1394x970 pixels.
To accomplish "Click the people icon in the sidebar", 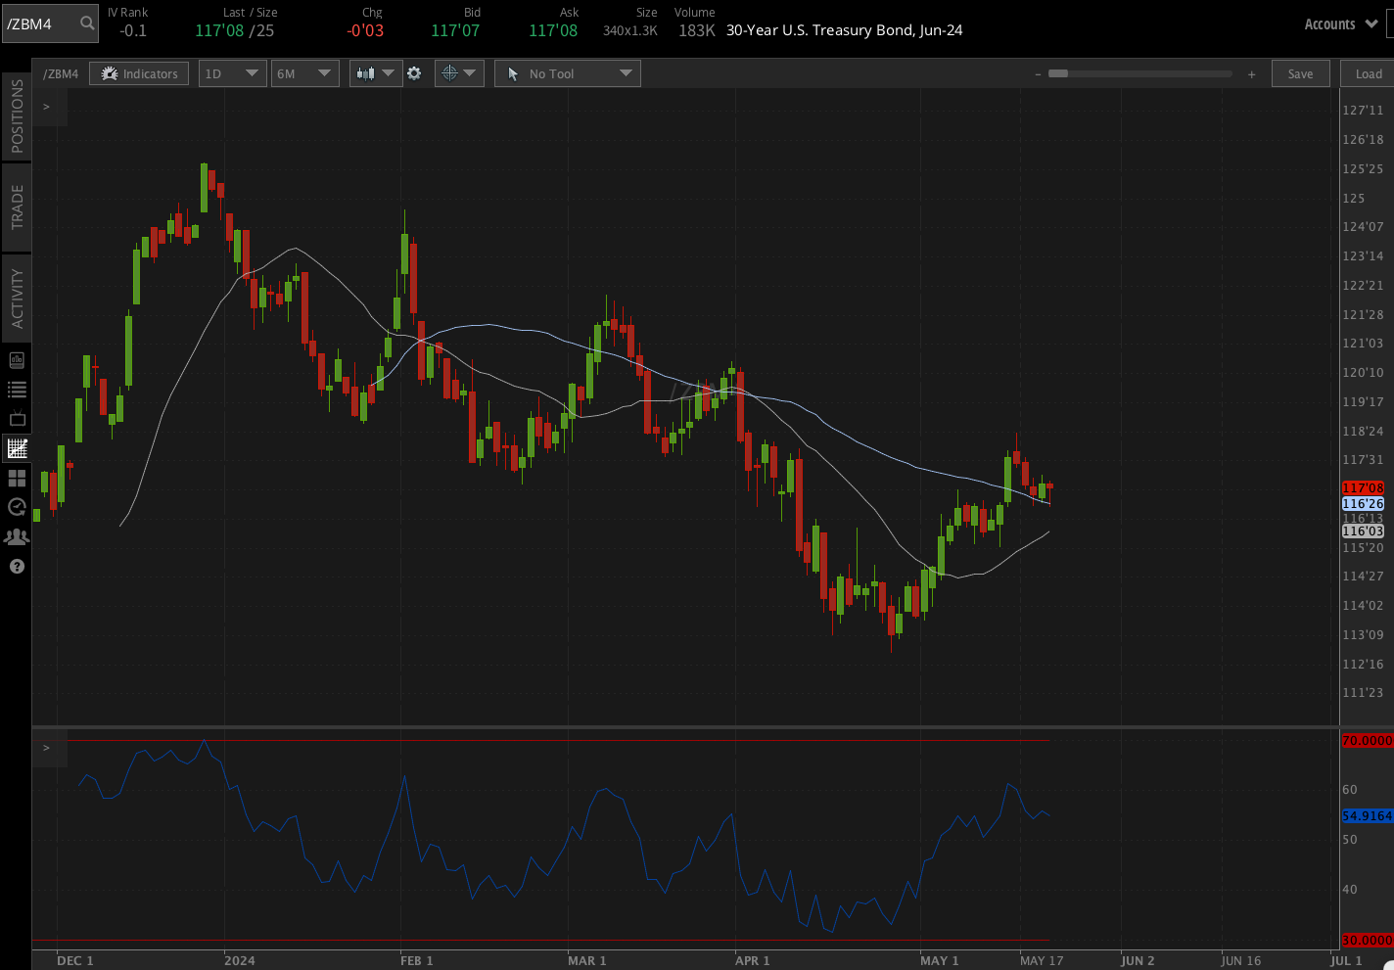I will pos(17,536).
